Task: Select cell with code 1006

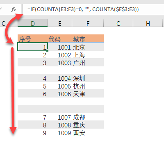Action: click(60, 94)
